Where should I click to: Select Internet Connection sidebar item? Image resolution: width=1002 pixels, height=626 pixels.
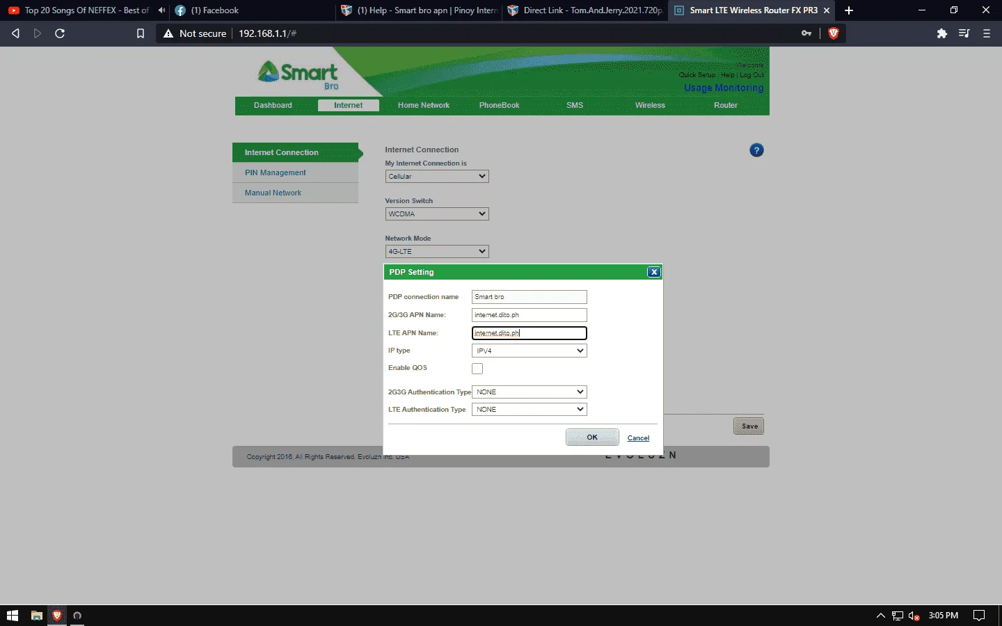[296, 152]
